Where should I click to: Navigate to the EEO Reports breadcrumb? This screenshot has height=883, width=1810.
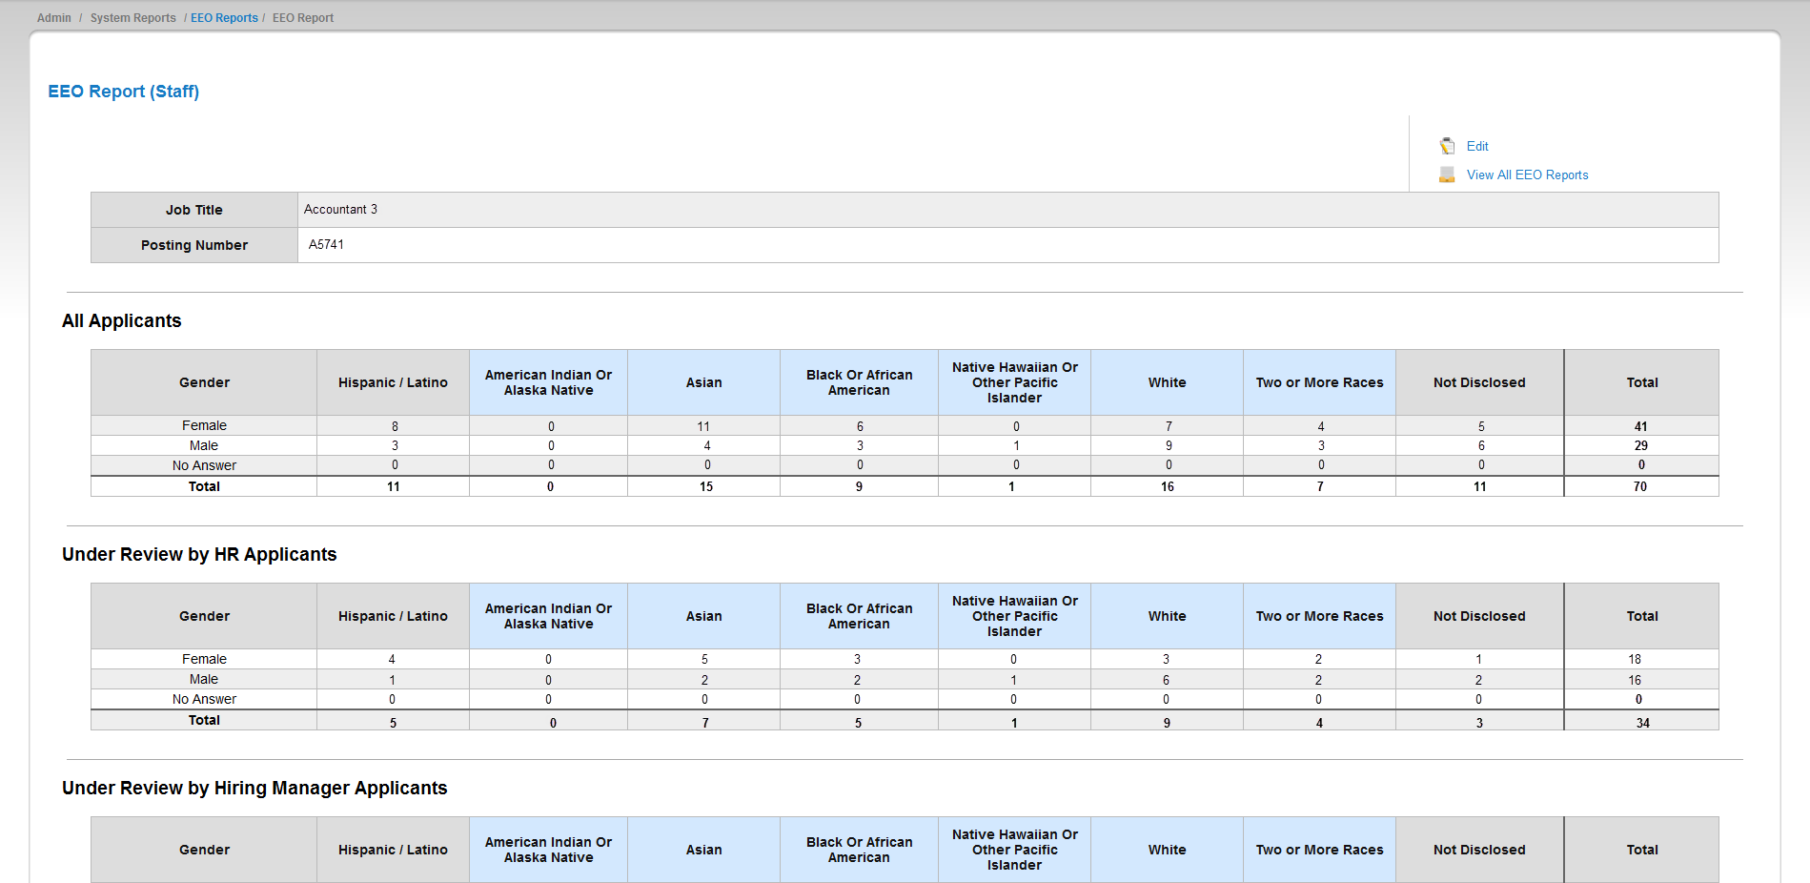223,17
